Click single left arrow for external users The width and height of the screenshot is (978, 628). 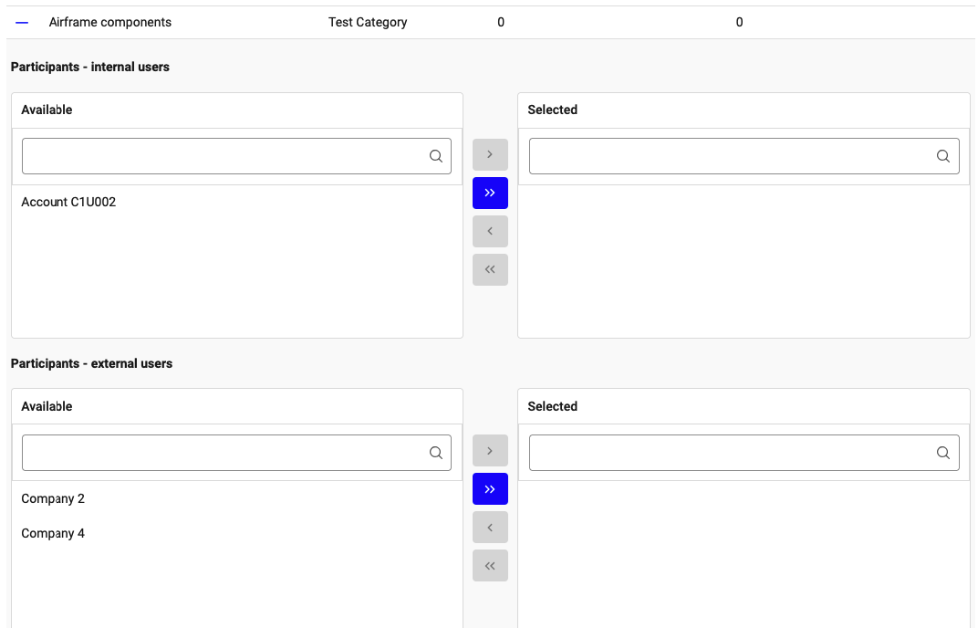point(490,528)
